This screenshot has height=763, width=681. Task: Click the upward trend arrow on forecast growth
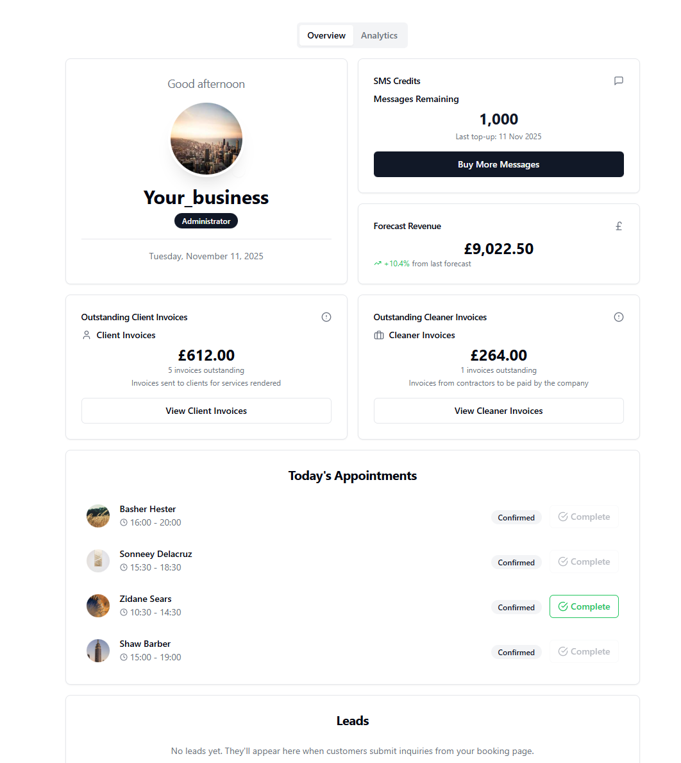(378, 263)
